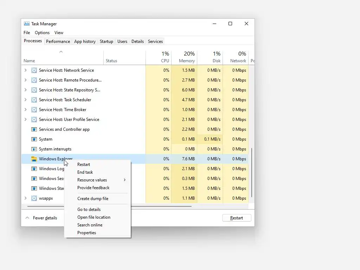
Task: Expand Service Host: Remote Procedure group
Action: [x=25, y=80]
